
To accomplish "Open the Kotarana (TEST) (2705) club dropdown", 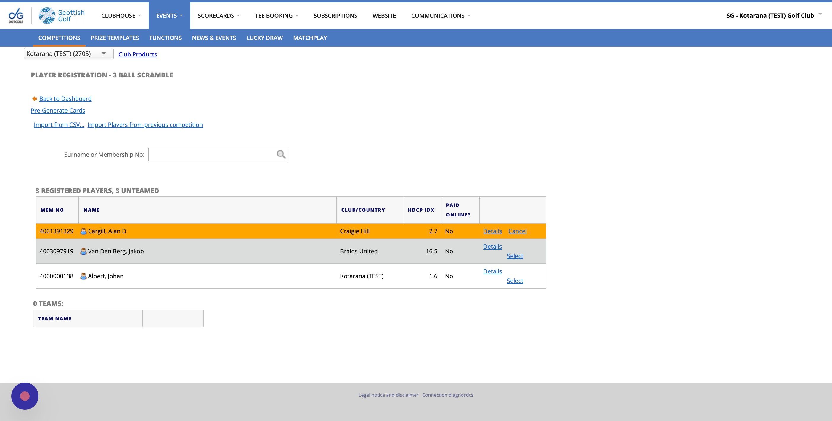I will tap(68, 54).
